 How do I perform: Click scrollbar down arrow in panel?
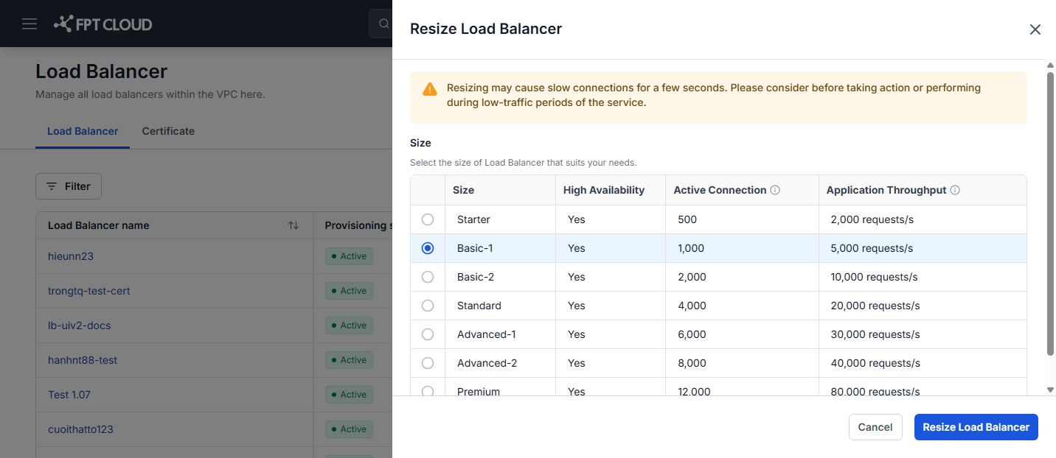point(1051,390)
